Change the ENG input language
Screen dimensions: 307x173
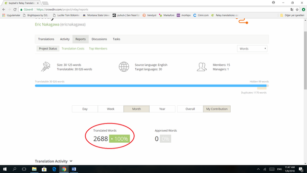pyautogui.click(x=279, y=169)
